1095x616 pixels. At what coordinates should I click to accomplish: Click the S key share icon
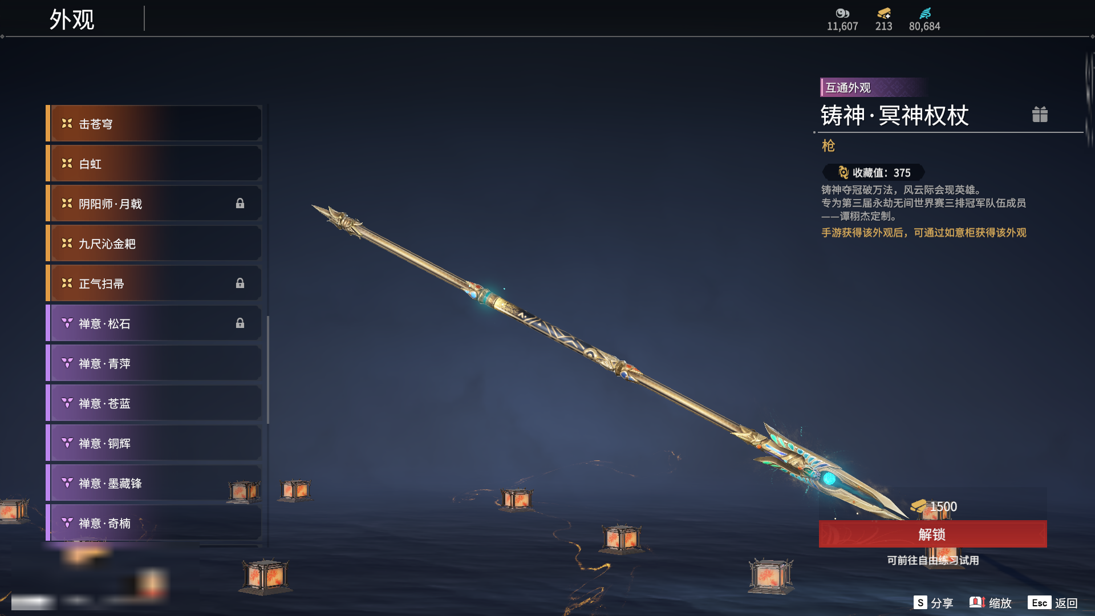(x=920, y=602)
